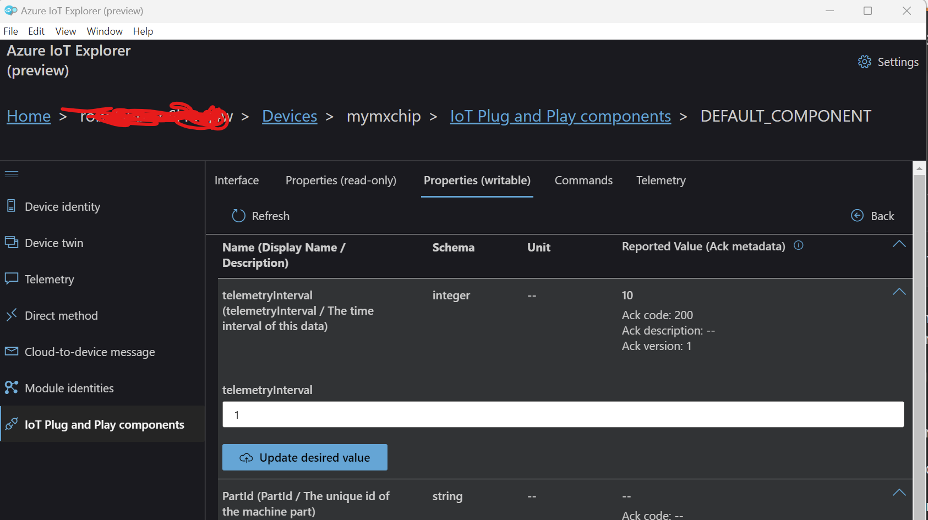Click the telemetryInterval input field

coord(563,414)
